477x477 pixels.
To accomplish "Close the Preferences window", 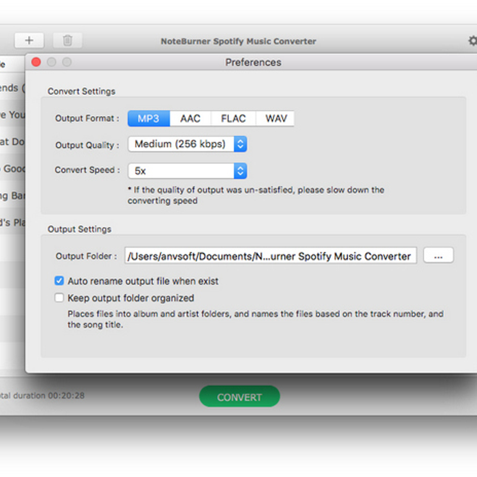I will tap(36, 62).
